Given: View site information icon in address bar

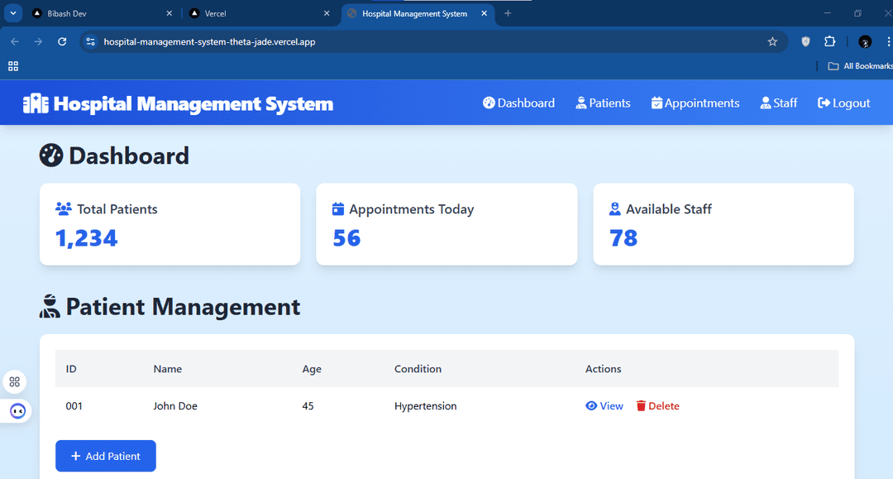Looking at the screenshot, I should click(90, 41).
